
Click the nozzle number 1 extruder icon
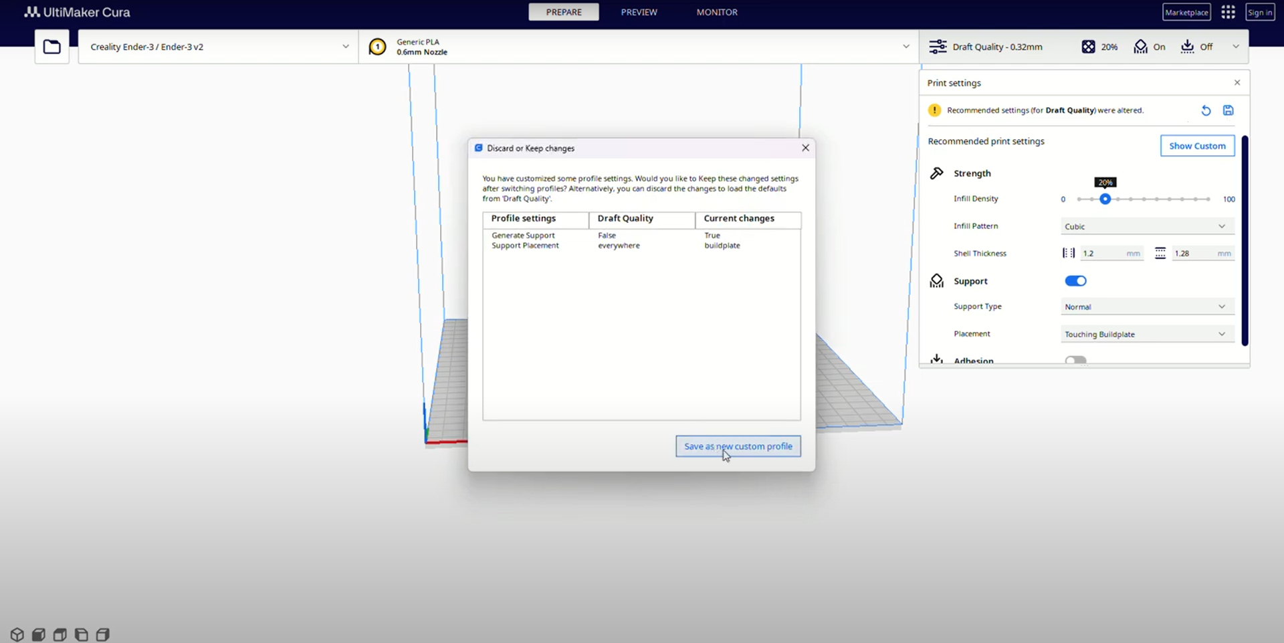[377, 47]
